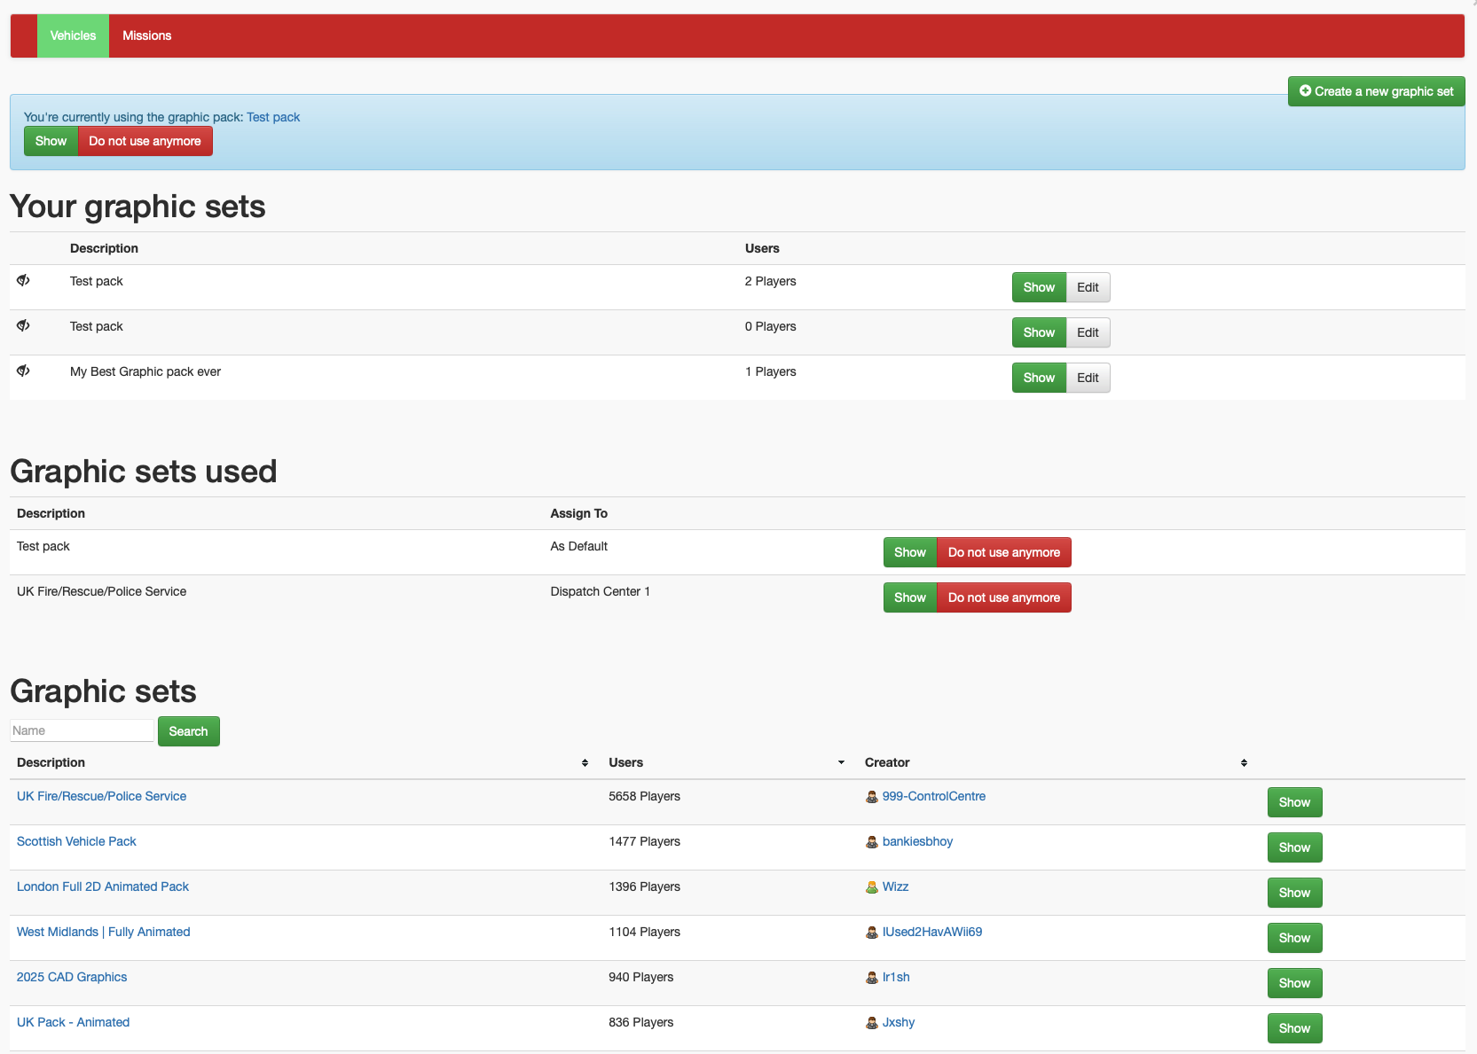Viewport: 1477px width, 1054px height.
Task: Click the avatar icon next to Ir1sh
Action: pyautogui.click(x=871, y=978)
